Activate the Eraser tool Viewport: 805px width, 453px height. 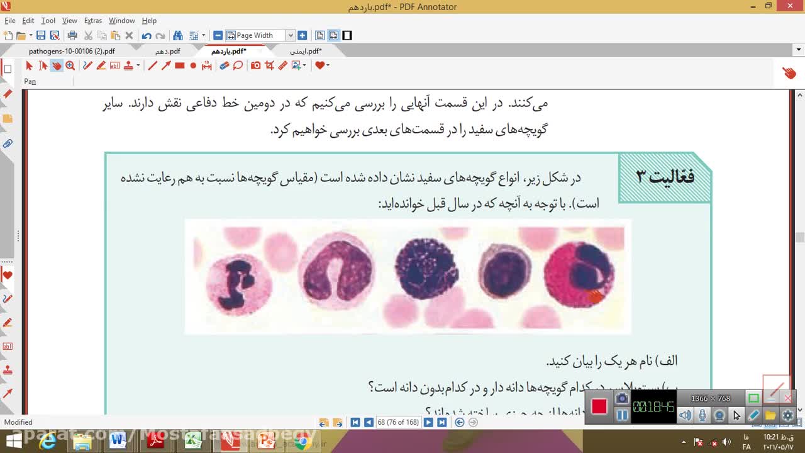pyautogui.click(x=224, y=65)
